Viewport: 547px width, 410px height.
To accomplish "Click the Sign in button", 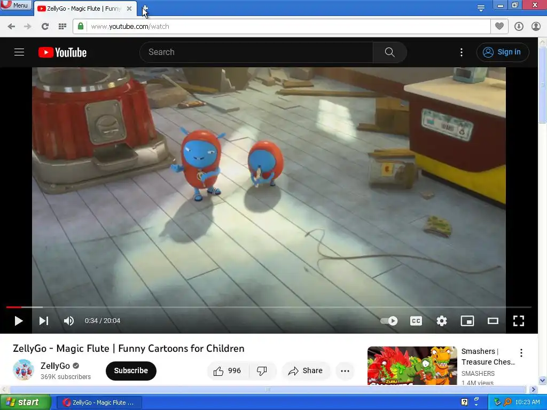I will coord(503,52).
